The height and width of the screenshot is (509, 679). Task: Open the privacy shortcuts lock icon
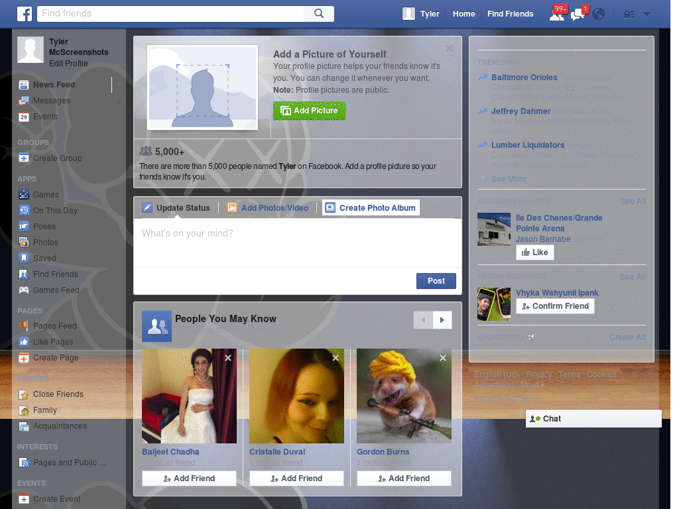[629, 15]
